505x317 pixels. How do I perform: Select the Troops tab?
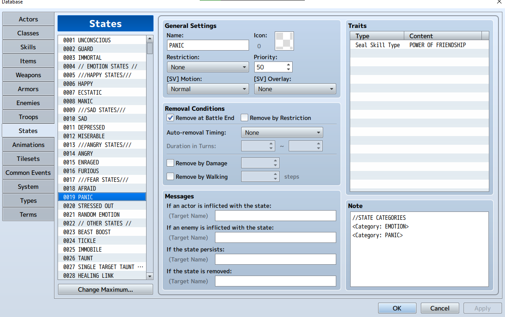coord(28,117)
